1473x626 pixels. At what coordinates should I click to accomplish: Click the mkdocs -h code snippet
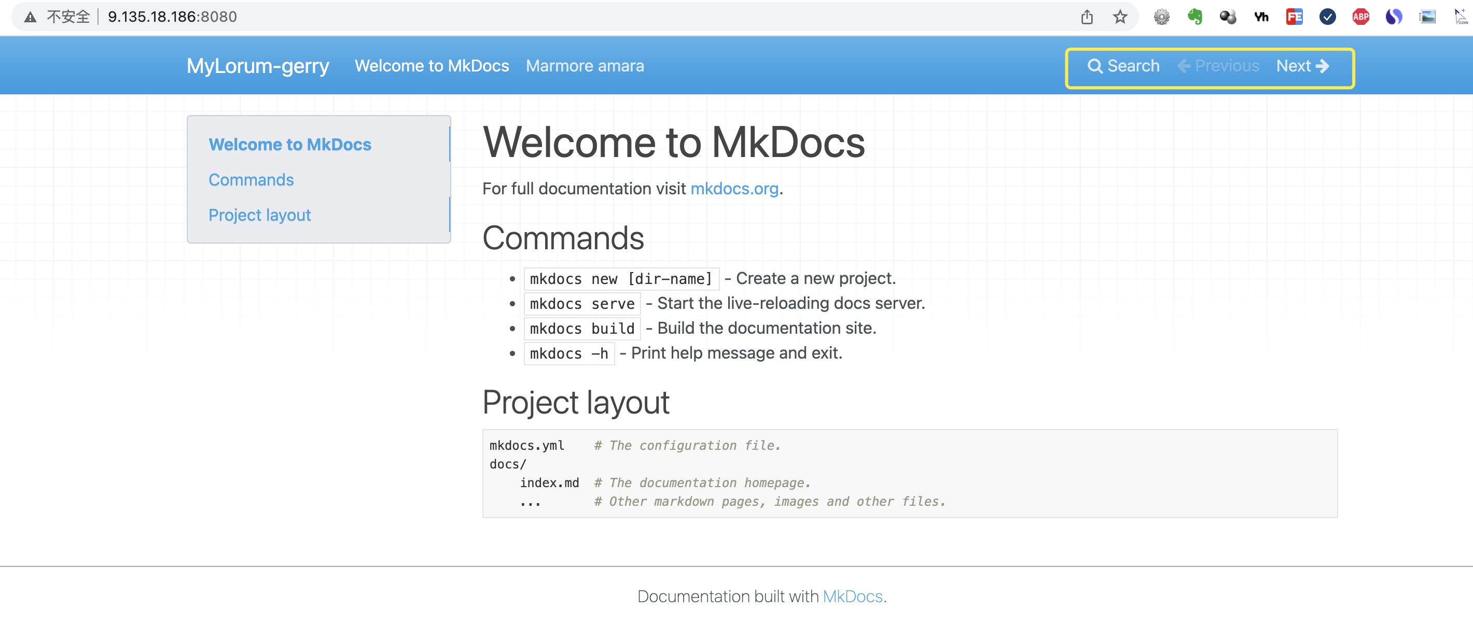[569, 353]
